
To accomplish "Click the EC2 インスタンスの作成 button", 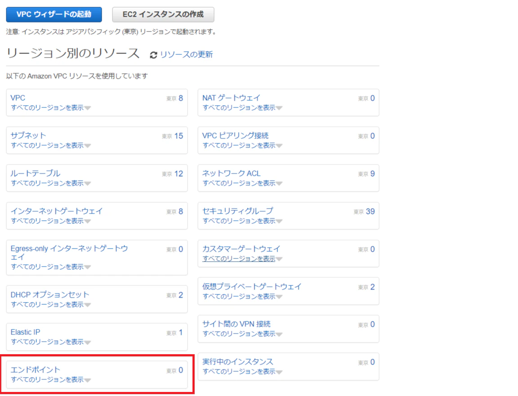I will point(163,14).
